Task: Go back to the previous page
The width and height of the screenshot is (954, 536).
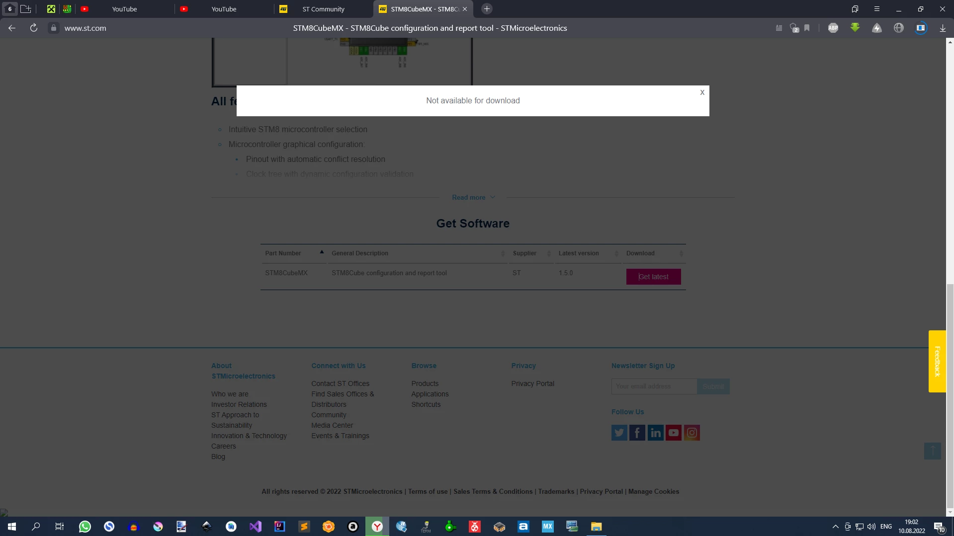Action: click(x=12, y=28)
